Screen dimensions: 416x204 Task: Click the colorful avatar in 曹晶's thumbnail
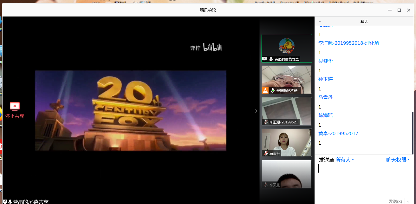pos(287,46)
